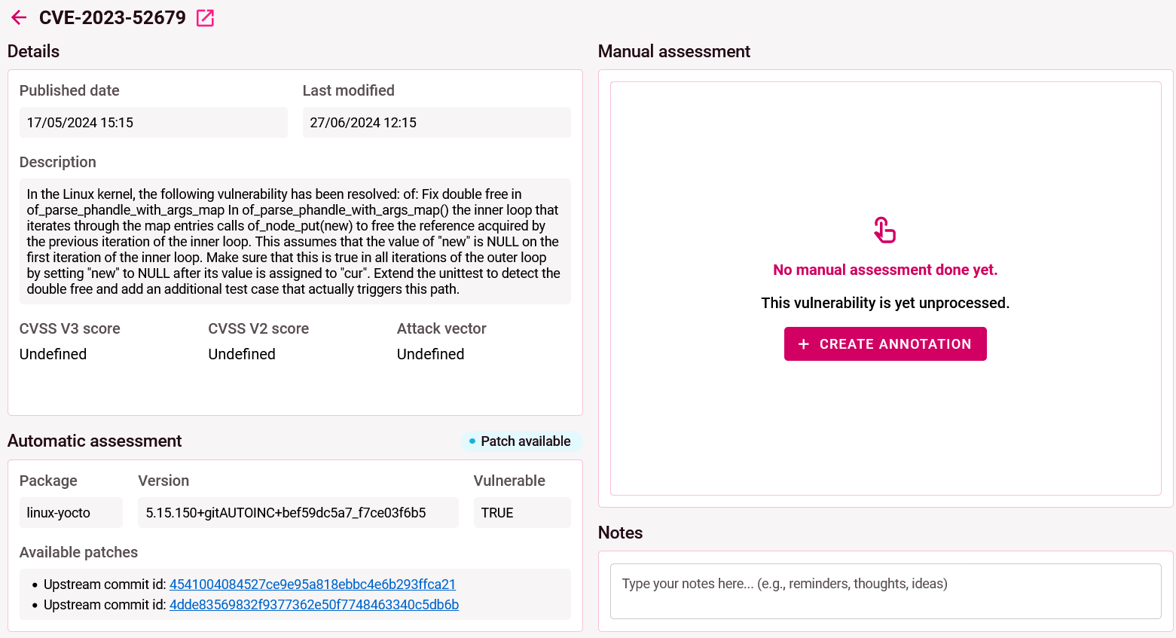Click the Patch available status chip
The width and height of the screenshot is (1176, 638).
521,441
